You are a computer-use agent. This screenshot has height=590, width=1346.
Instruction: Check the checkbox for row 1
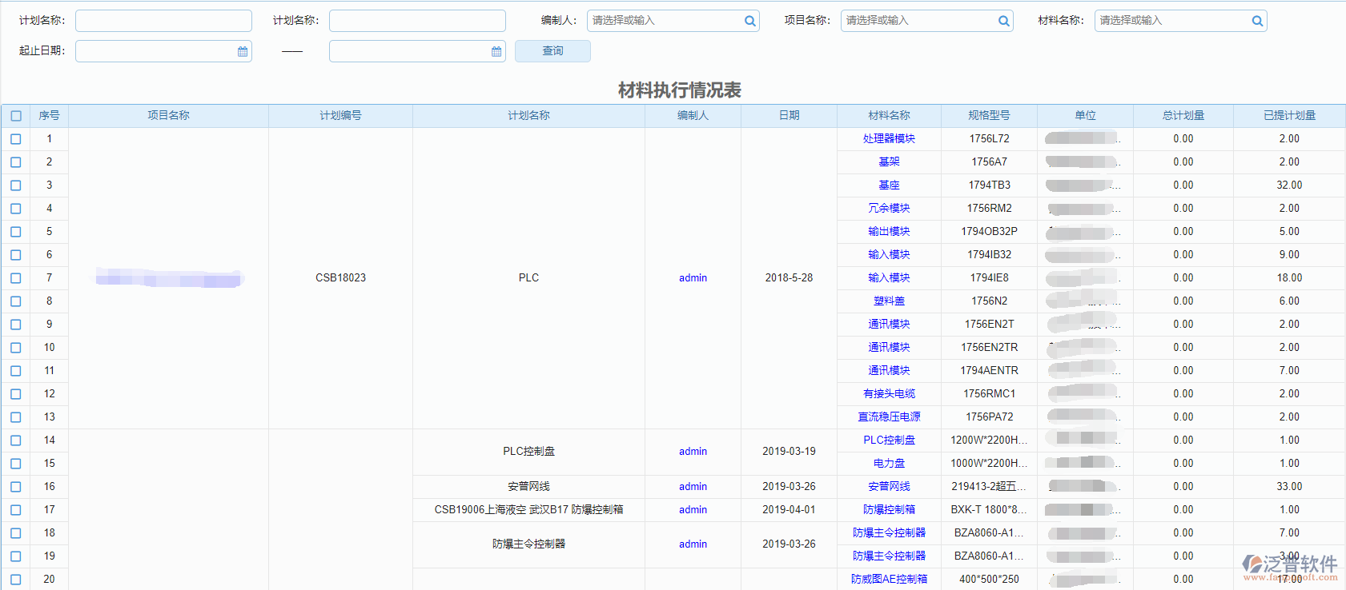click(16, 139)
